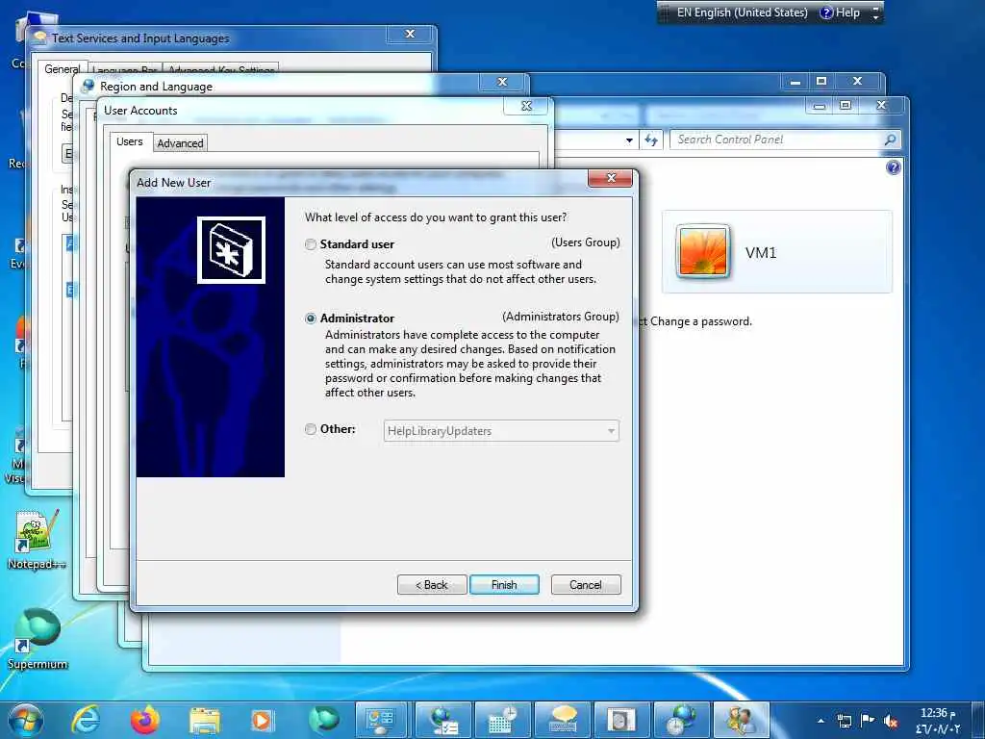
Task: Click the VM1 account name
Action: pyautogui.click(x=761, y=253)
